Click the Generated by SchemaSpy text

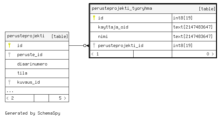click(x=33, y=113)
